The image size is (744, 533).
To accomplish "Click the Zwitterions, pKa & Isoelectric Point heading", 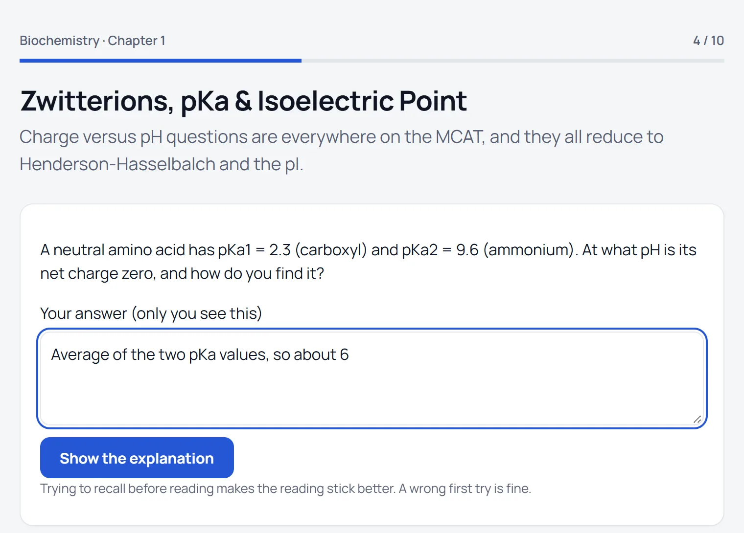I will tap(244, 101).
